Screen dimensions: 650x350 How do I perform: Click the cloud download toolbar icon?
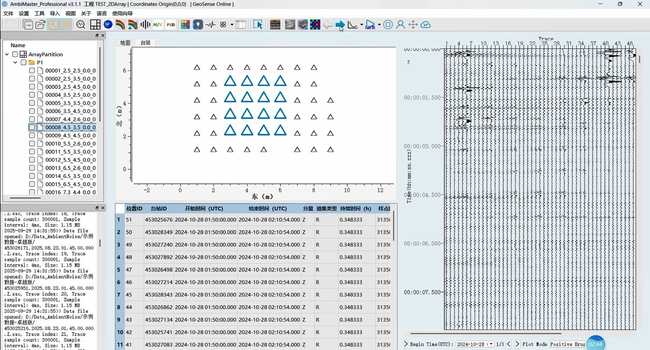[x=425, y=25]
